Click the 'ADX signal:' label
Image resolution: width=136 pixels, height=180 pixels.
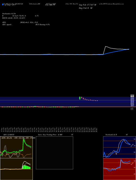(x=7, y=25)
